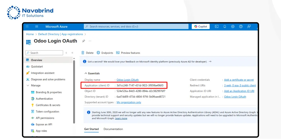
Task: Select API permissions in sidebar
Action: [45, 118]
